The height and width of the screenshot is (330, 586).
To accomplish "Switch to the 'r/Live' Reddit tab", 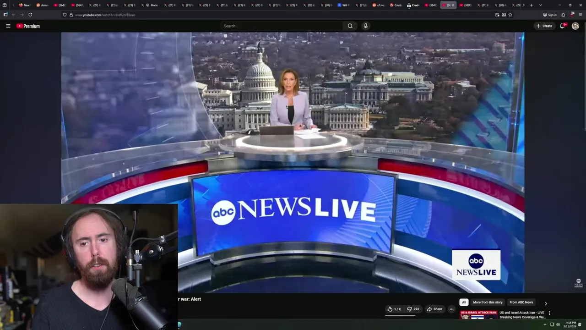I will point(379,5).
